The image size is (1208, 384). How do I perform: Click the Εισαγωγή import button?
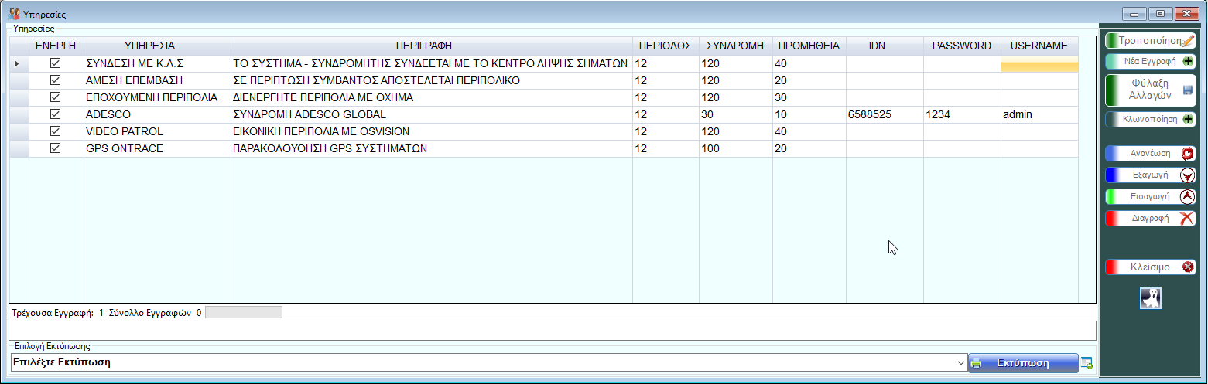1150,197
